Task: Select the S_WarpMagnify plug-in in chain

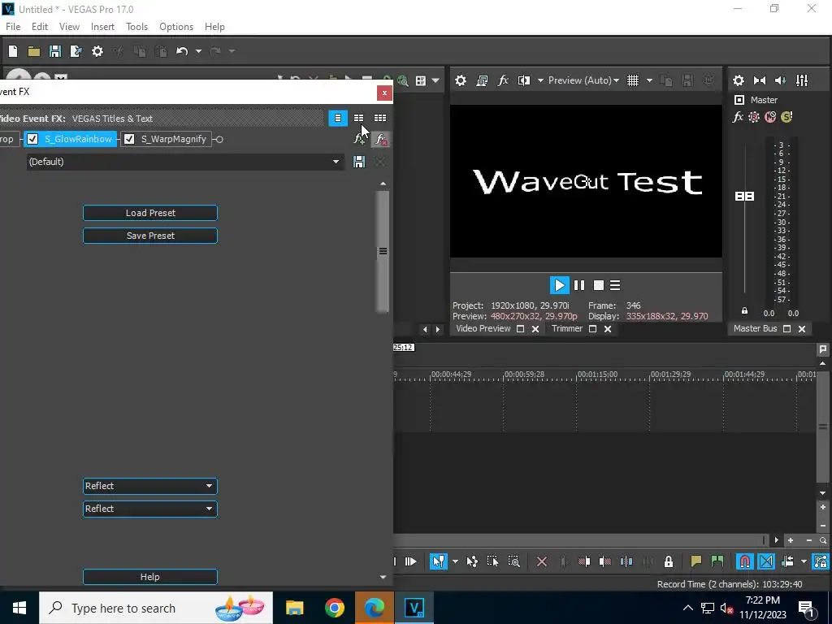Action: [x=174, y=139]
